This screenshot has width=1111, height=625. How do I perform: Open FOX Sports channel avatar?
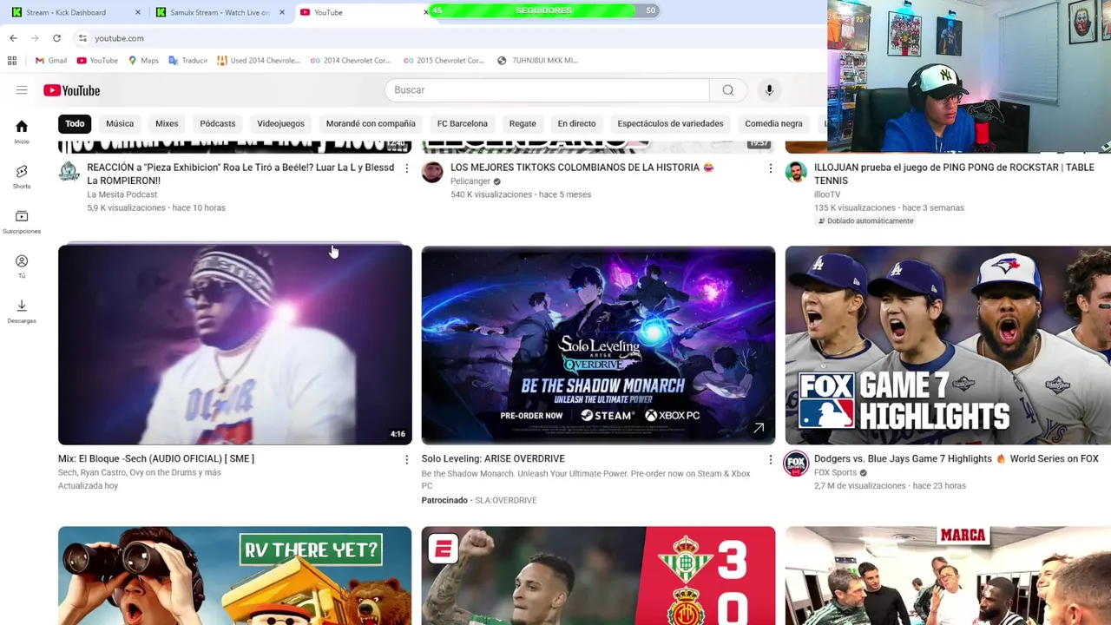point(796,463)
